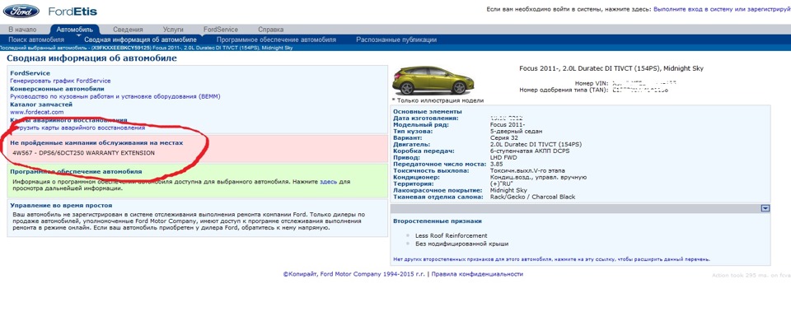Click the Серия 32 variant value
Screen dimensions: 791x330
pos(504,137)
